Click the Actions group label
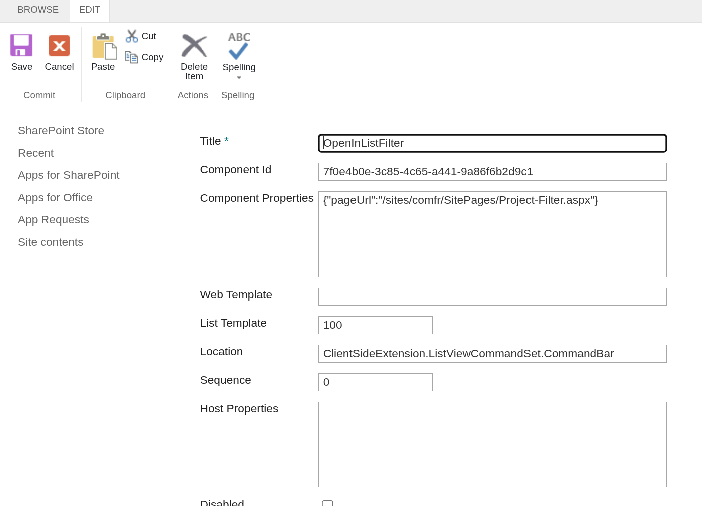The height and width of the screenshot is (506, 702). point(193,95)
